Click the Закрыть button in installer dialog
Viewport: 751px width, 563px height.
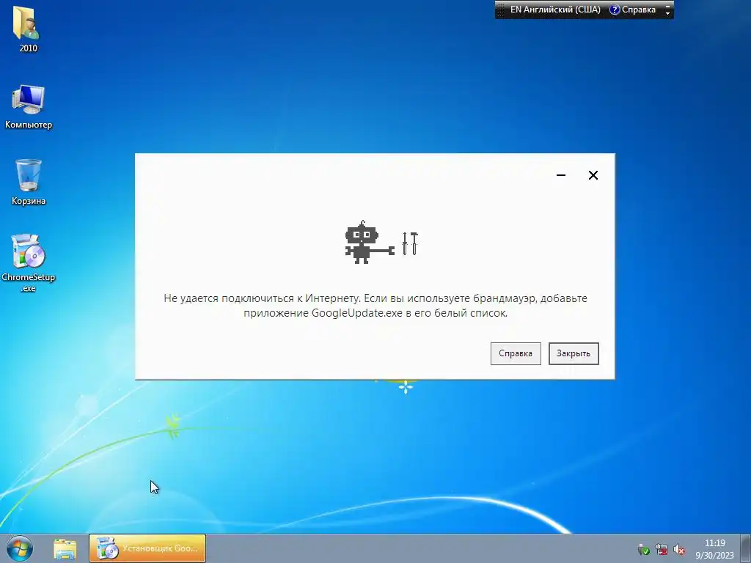tap(574, 353)
